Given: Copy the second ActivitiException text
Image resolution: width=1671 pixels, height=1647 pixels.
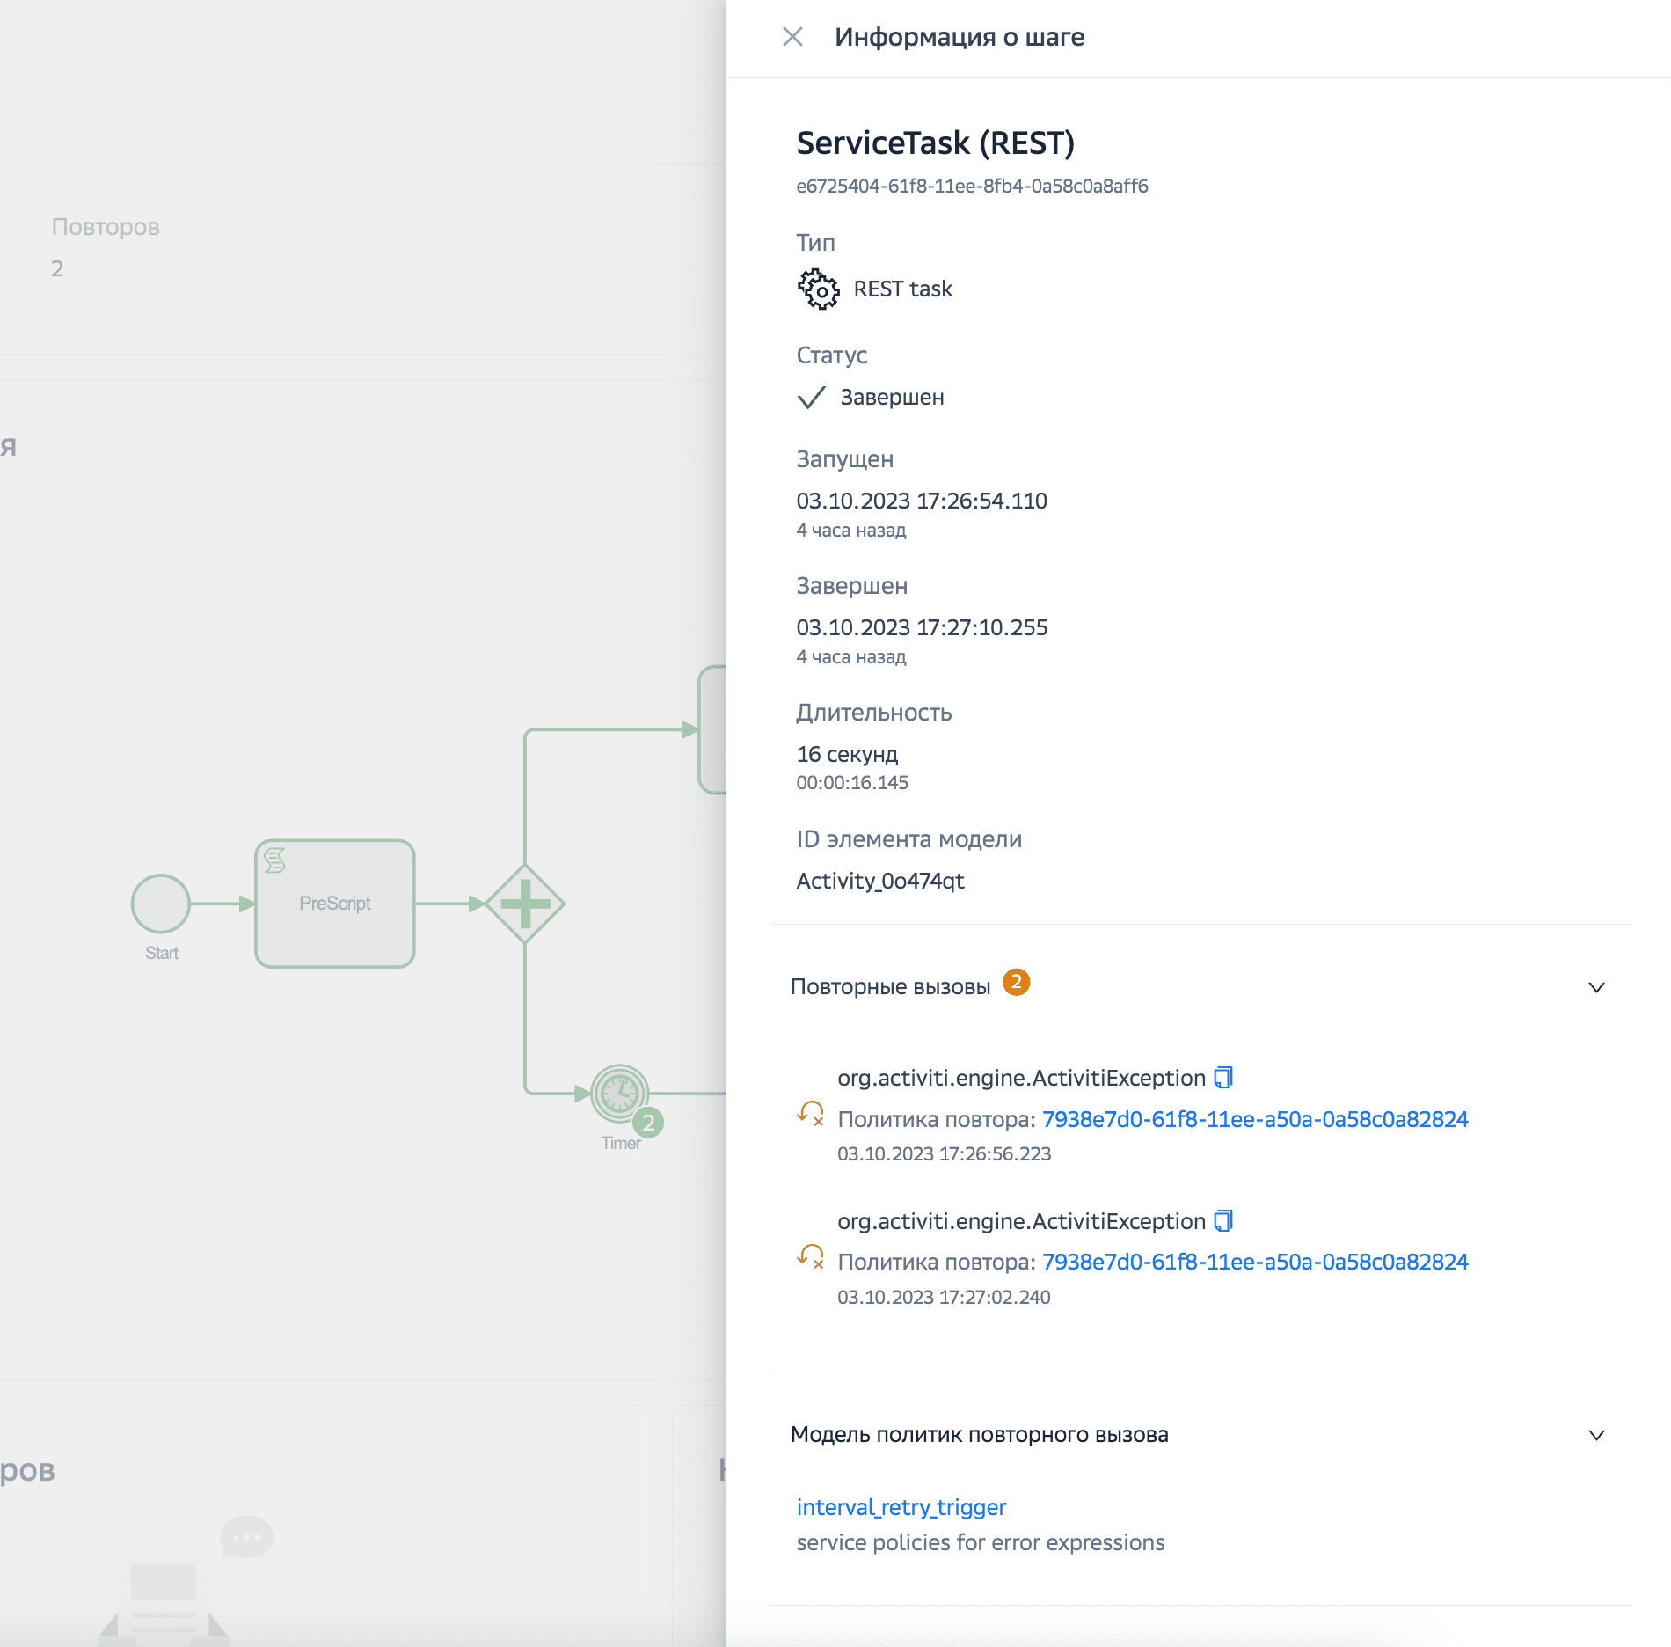Looking at the screenshot, I should pyautogui.click(x=1223, y=1221).
